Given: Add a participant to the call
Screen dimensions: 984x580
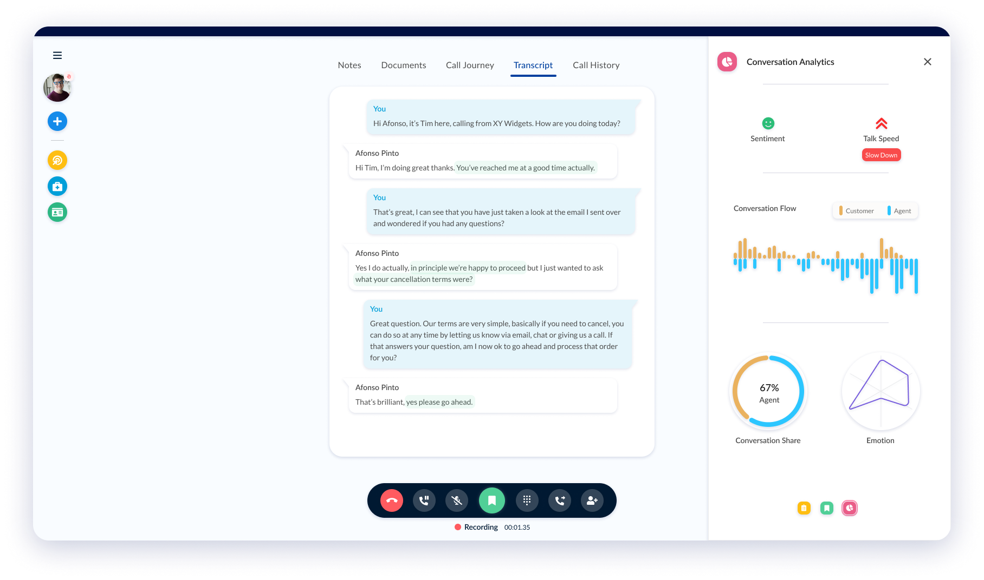Looking at the screenshot, I should point(592,500).
